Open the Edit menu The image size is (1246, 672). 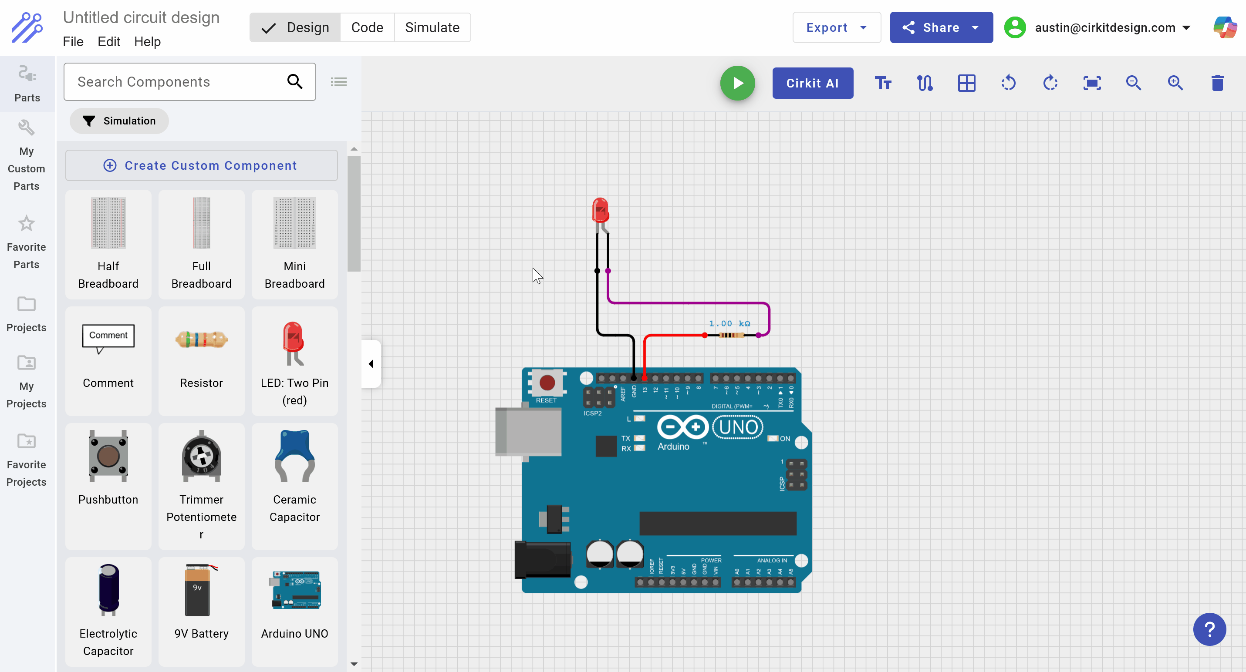click(109, 42)
